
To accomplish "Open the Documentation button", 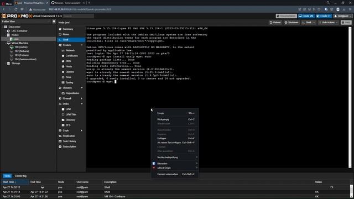I will 287,16.
